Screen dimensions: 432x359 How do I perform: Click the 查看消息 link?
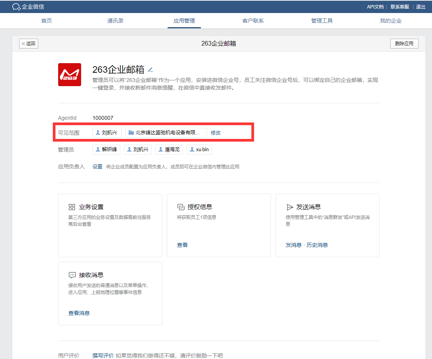(x=79, y=313)
